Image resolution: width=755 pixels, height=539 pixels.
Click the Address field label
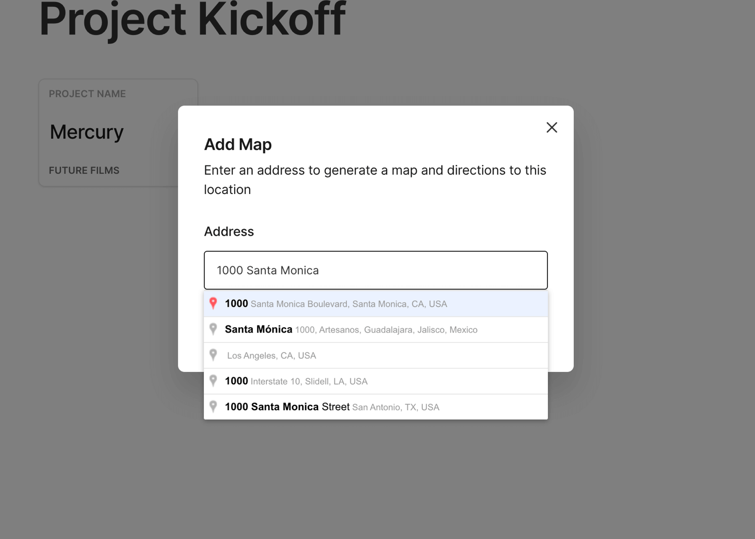(x=229, y=232)
